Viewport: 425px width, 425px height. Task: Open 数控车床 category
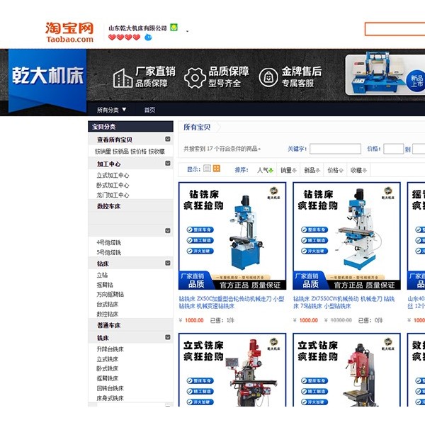pos(109,206)
